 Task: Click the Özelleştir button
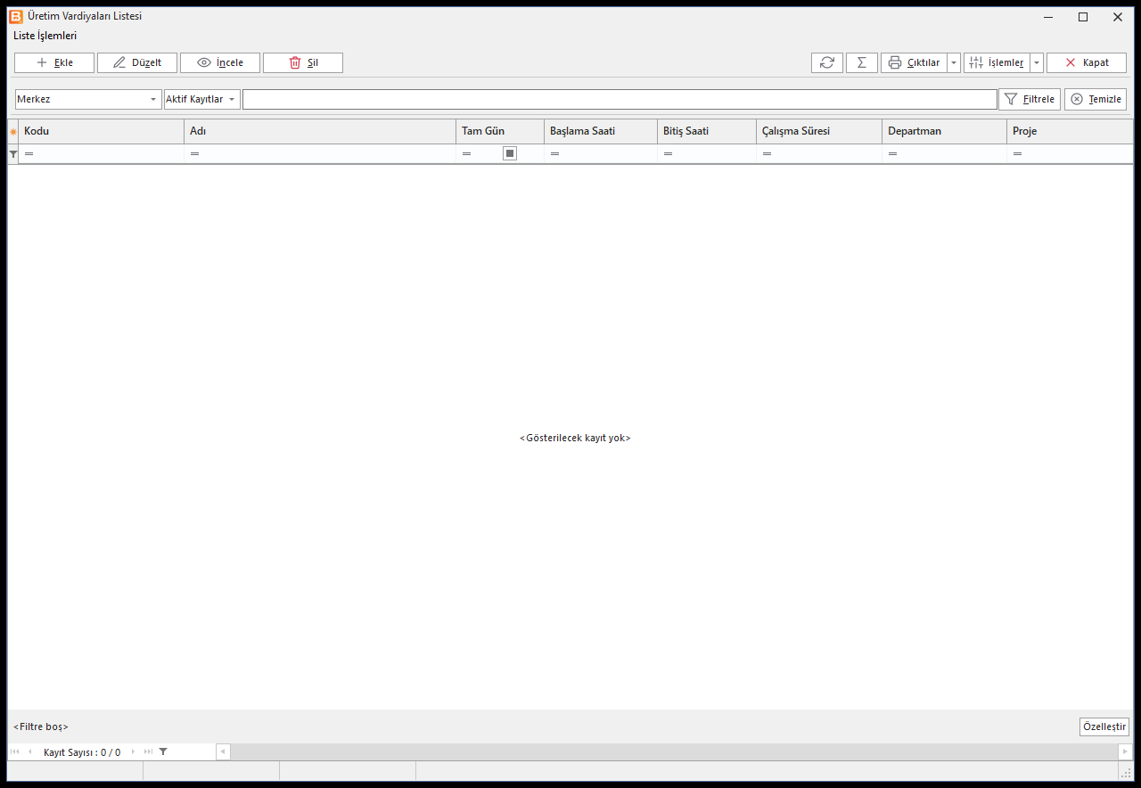coord(1104,726)
